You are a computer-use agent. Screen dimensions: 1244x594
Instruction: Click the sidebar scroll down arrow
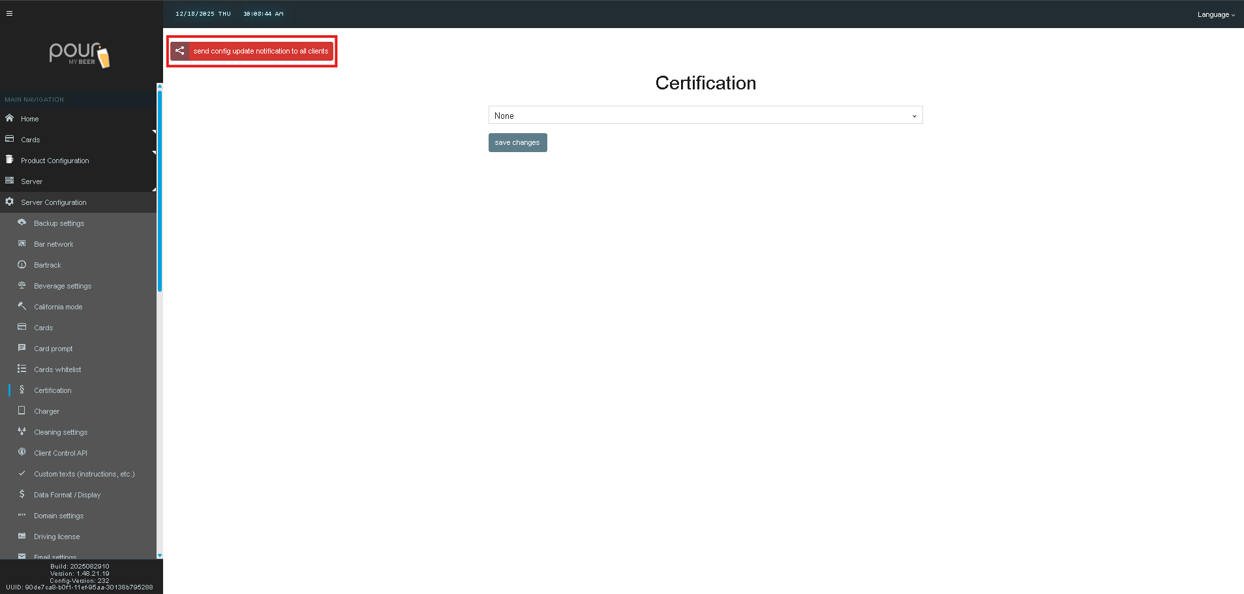click(160, 555)
